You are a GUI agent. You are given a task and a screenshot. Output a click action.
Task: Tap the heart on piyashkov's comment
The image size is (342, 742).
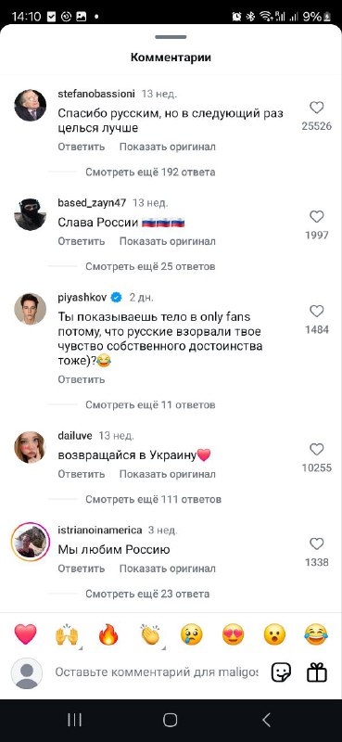coord(316,312)
